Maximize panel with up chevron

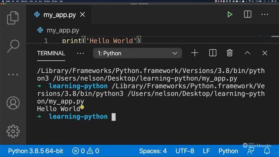tap(247, 53)
